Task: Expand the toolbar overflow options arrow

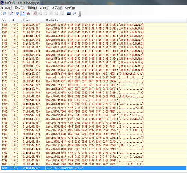Action: tap(80, 14)
